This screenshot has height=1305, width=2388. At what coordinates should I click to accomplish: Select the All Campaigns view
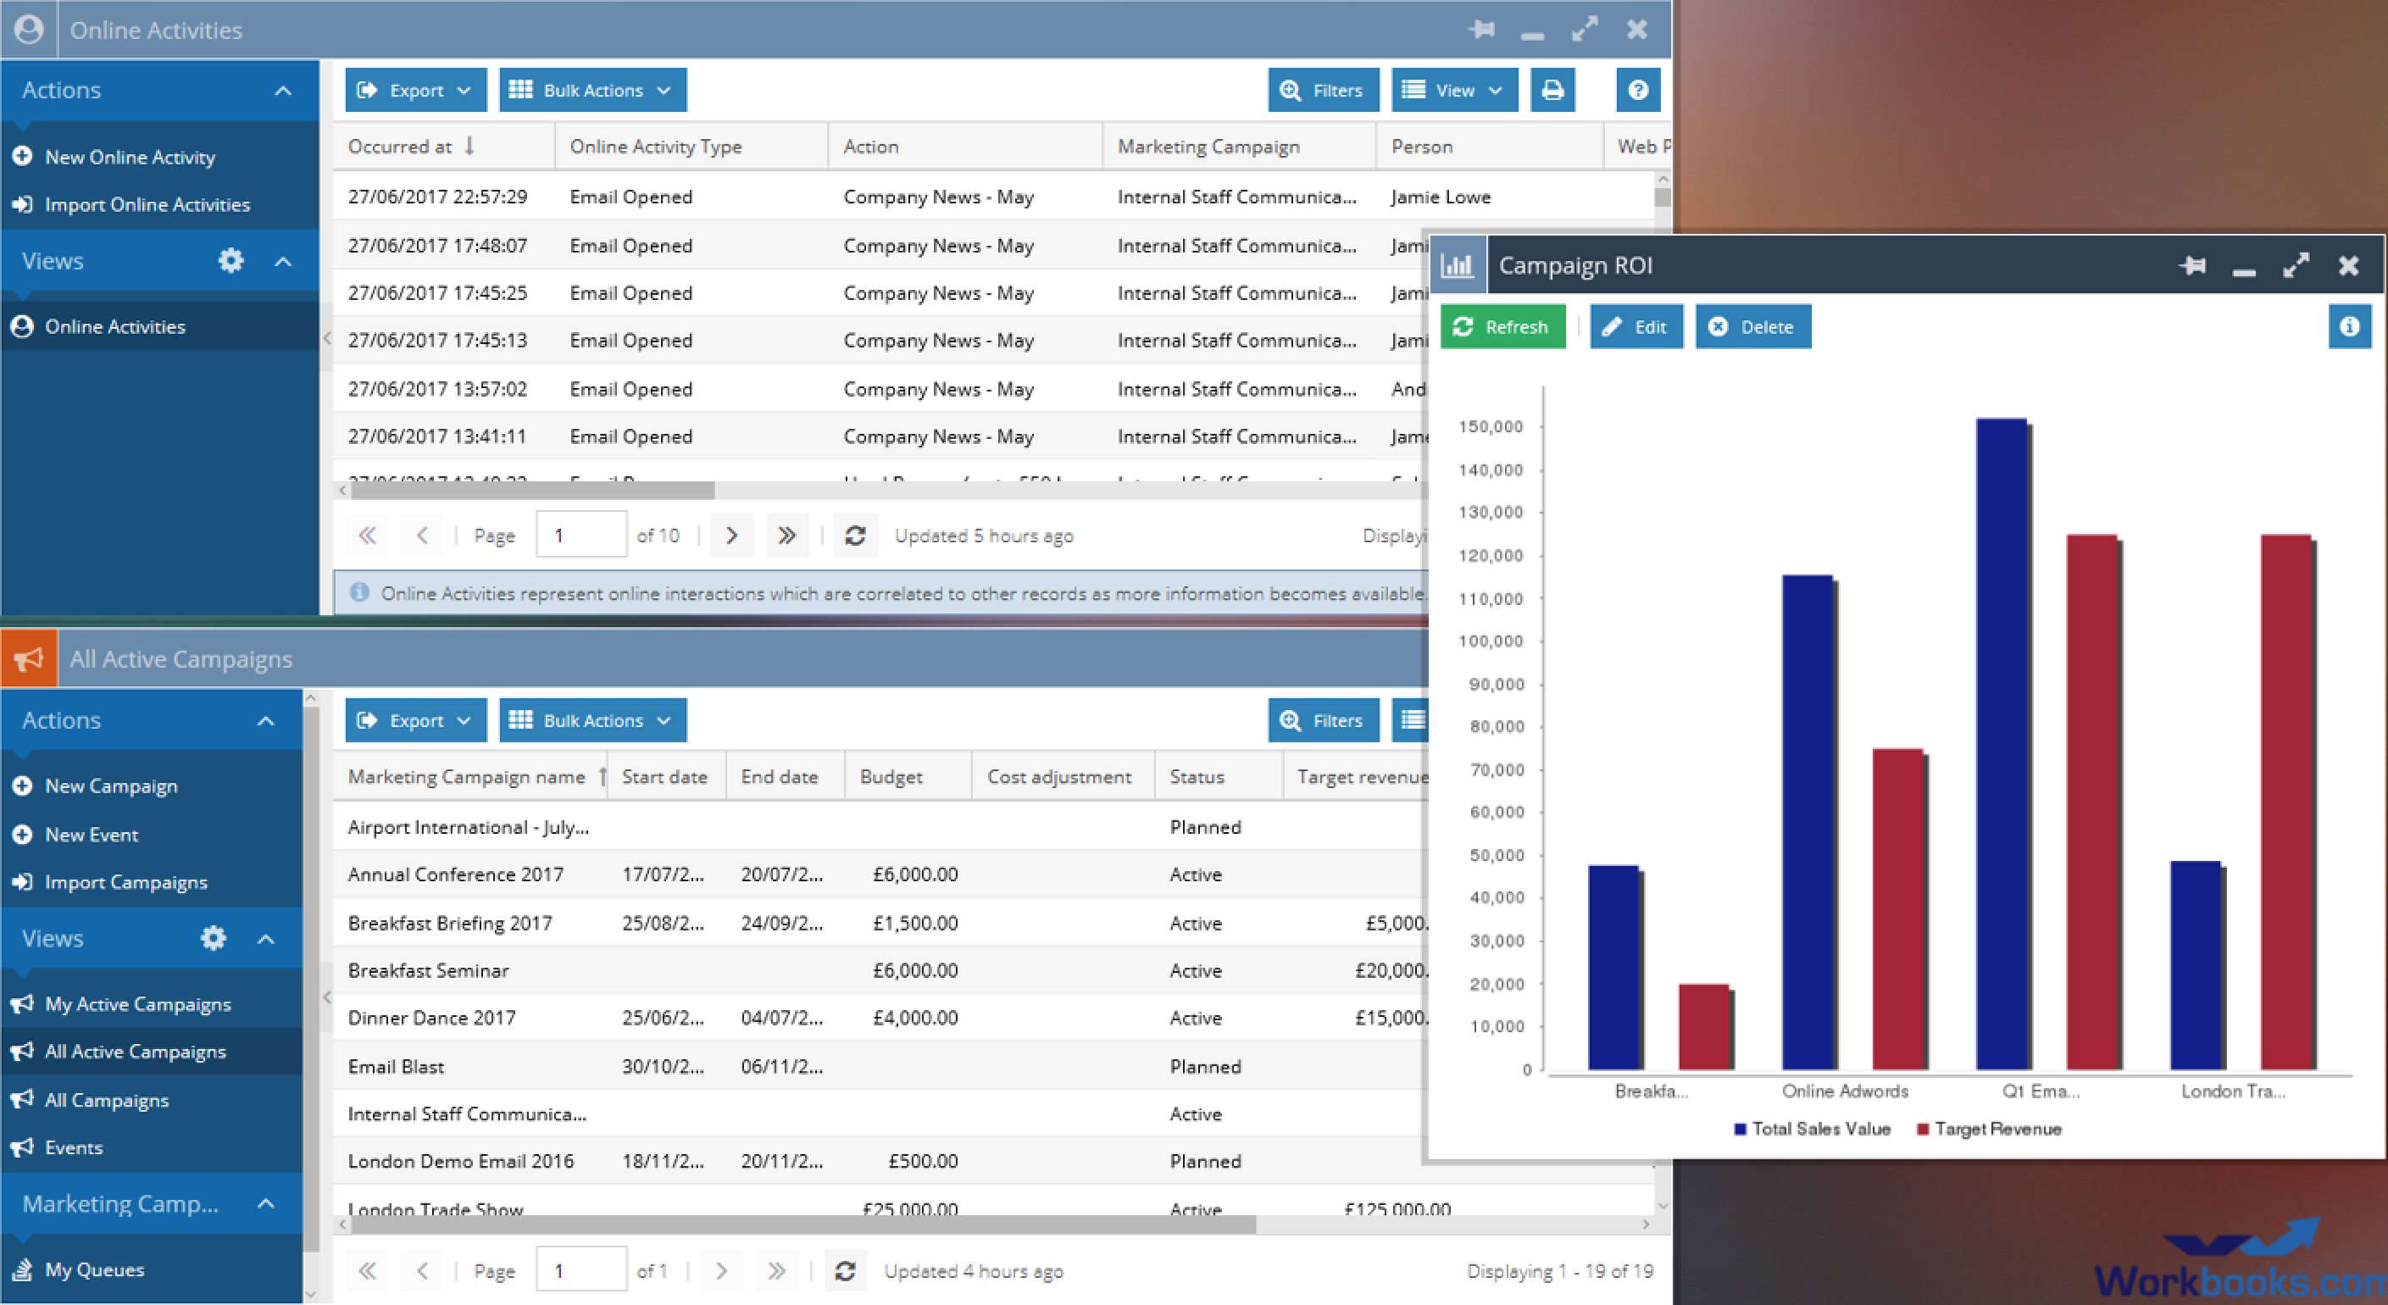[107, 1100]
